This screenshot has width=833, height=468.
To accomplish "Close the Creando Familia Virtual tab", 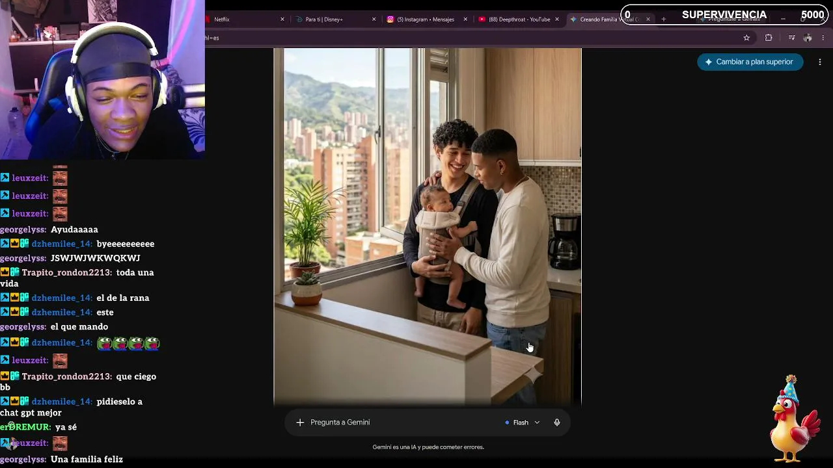I will point(648,19).
